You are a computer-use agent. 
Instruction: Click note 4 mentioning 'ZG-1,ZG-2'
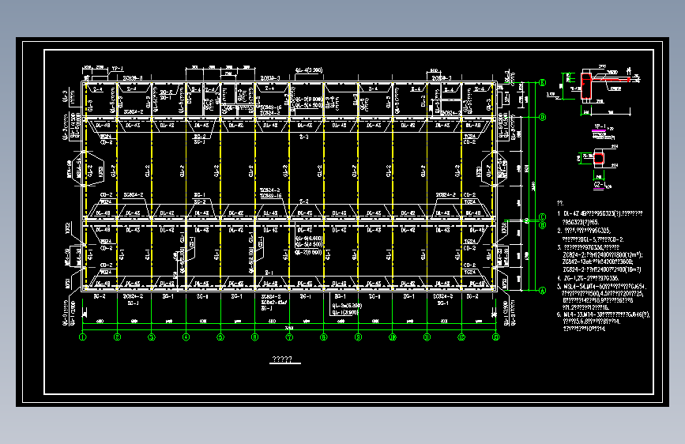pyautogui.click(x=588, y=278)
